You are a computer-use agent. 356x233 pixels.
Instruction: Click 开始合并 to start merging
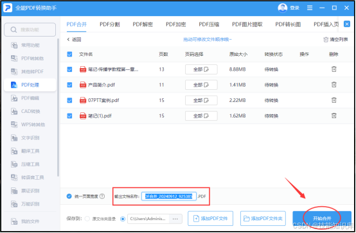coord(322,218)
